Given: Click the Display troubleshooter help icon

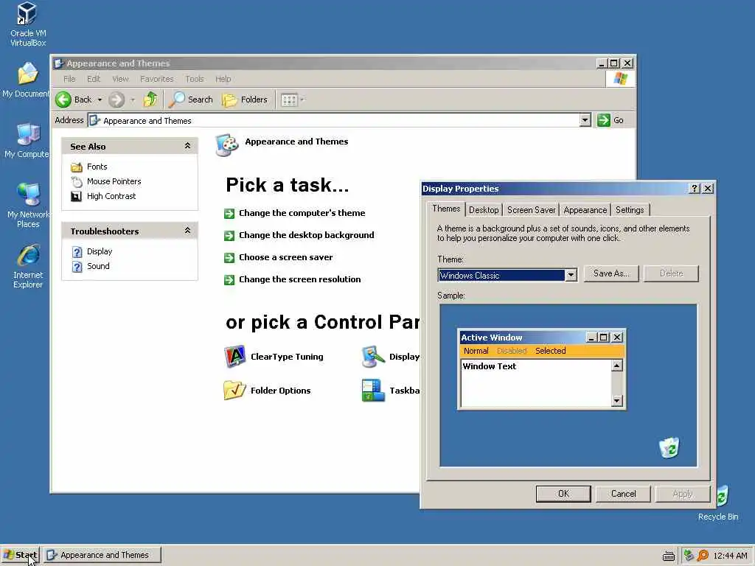Looking at the screenshot, I should coord(77,252).
